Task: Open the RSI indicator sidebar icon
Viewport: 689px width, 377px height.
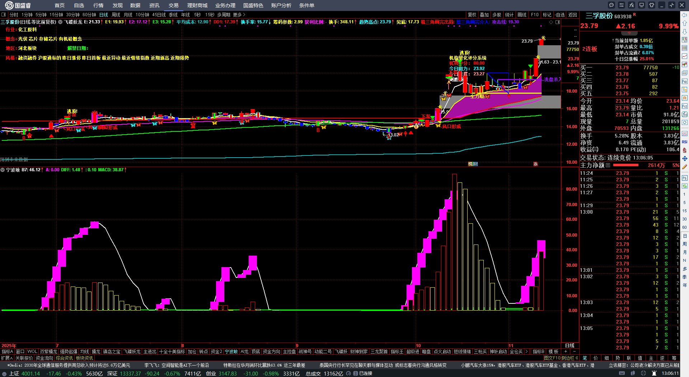Action: (685, 142)
